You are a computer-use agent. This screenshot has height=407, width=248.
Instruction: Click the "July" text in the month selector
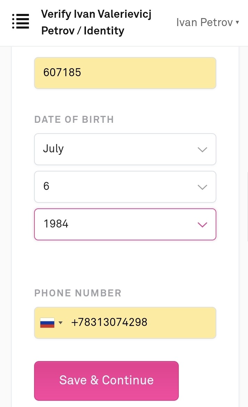point(54,149)
